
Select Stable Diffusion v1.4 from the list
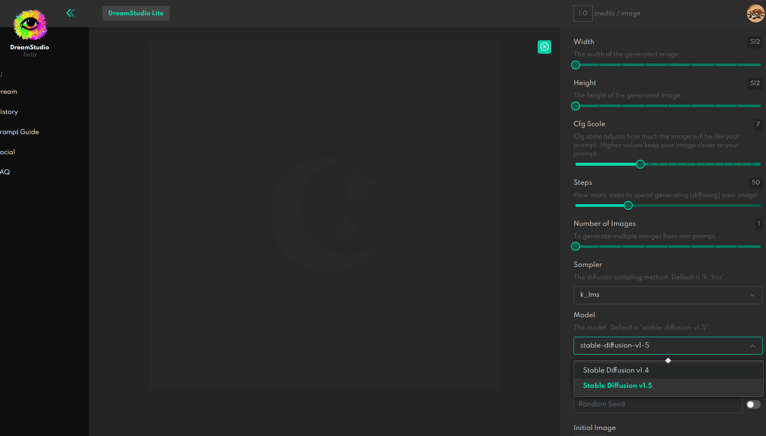(615, 370)
